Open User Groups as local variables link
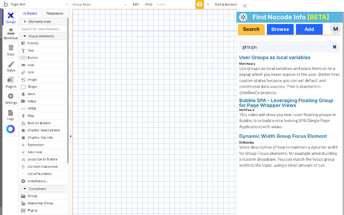 pyautogui.click(x=275, y=58)
